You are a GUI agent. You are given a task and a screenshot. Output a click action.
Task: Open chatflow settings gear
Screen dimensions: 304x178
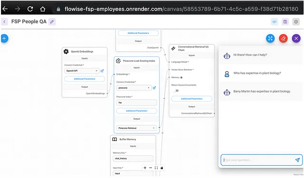tap(296, 22)
